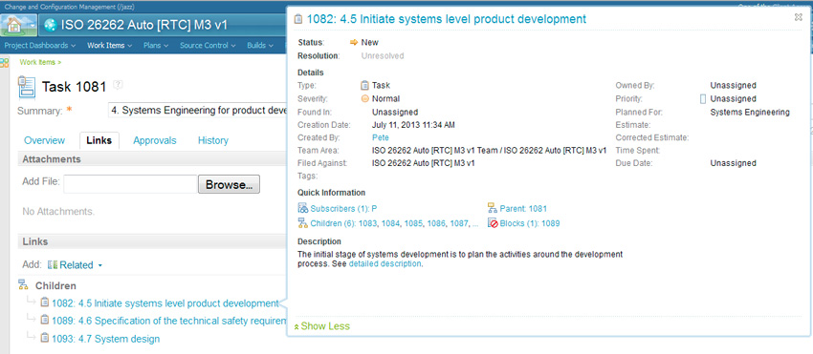Click the Browse... button
This screenshot has height=354, width=813.
tap(229, 184)
